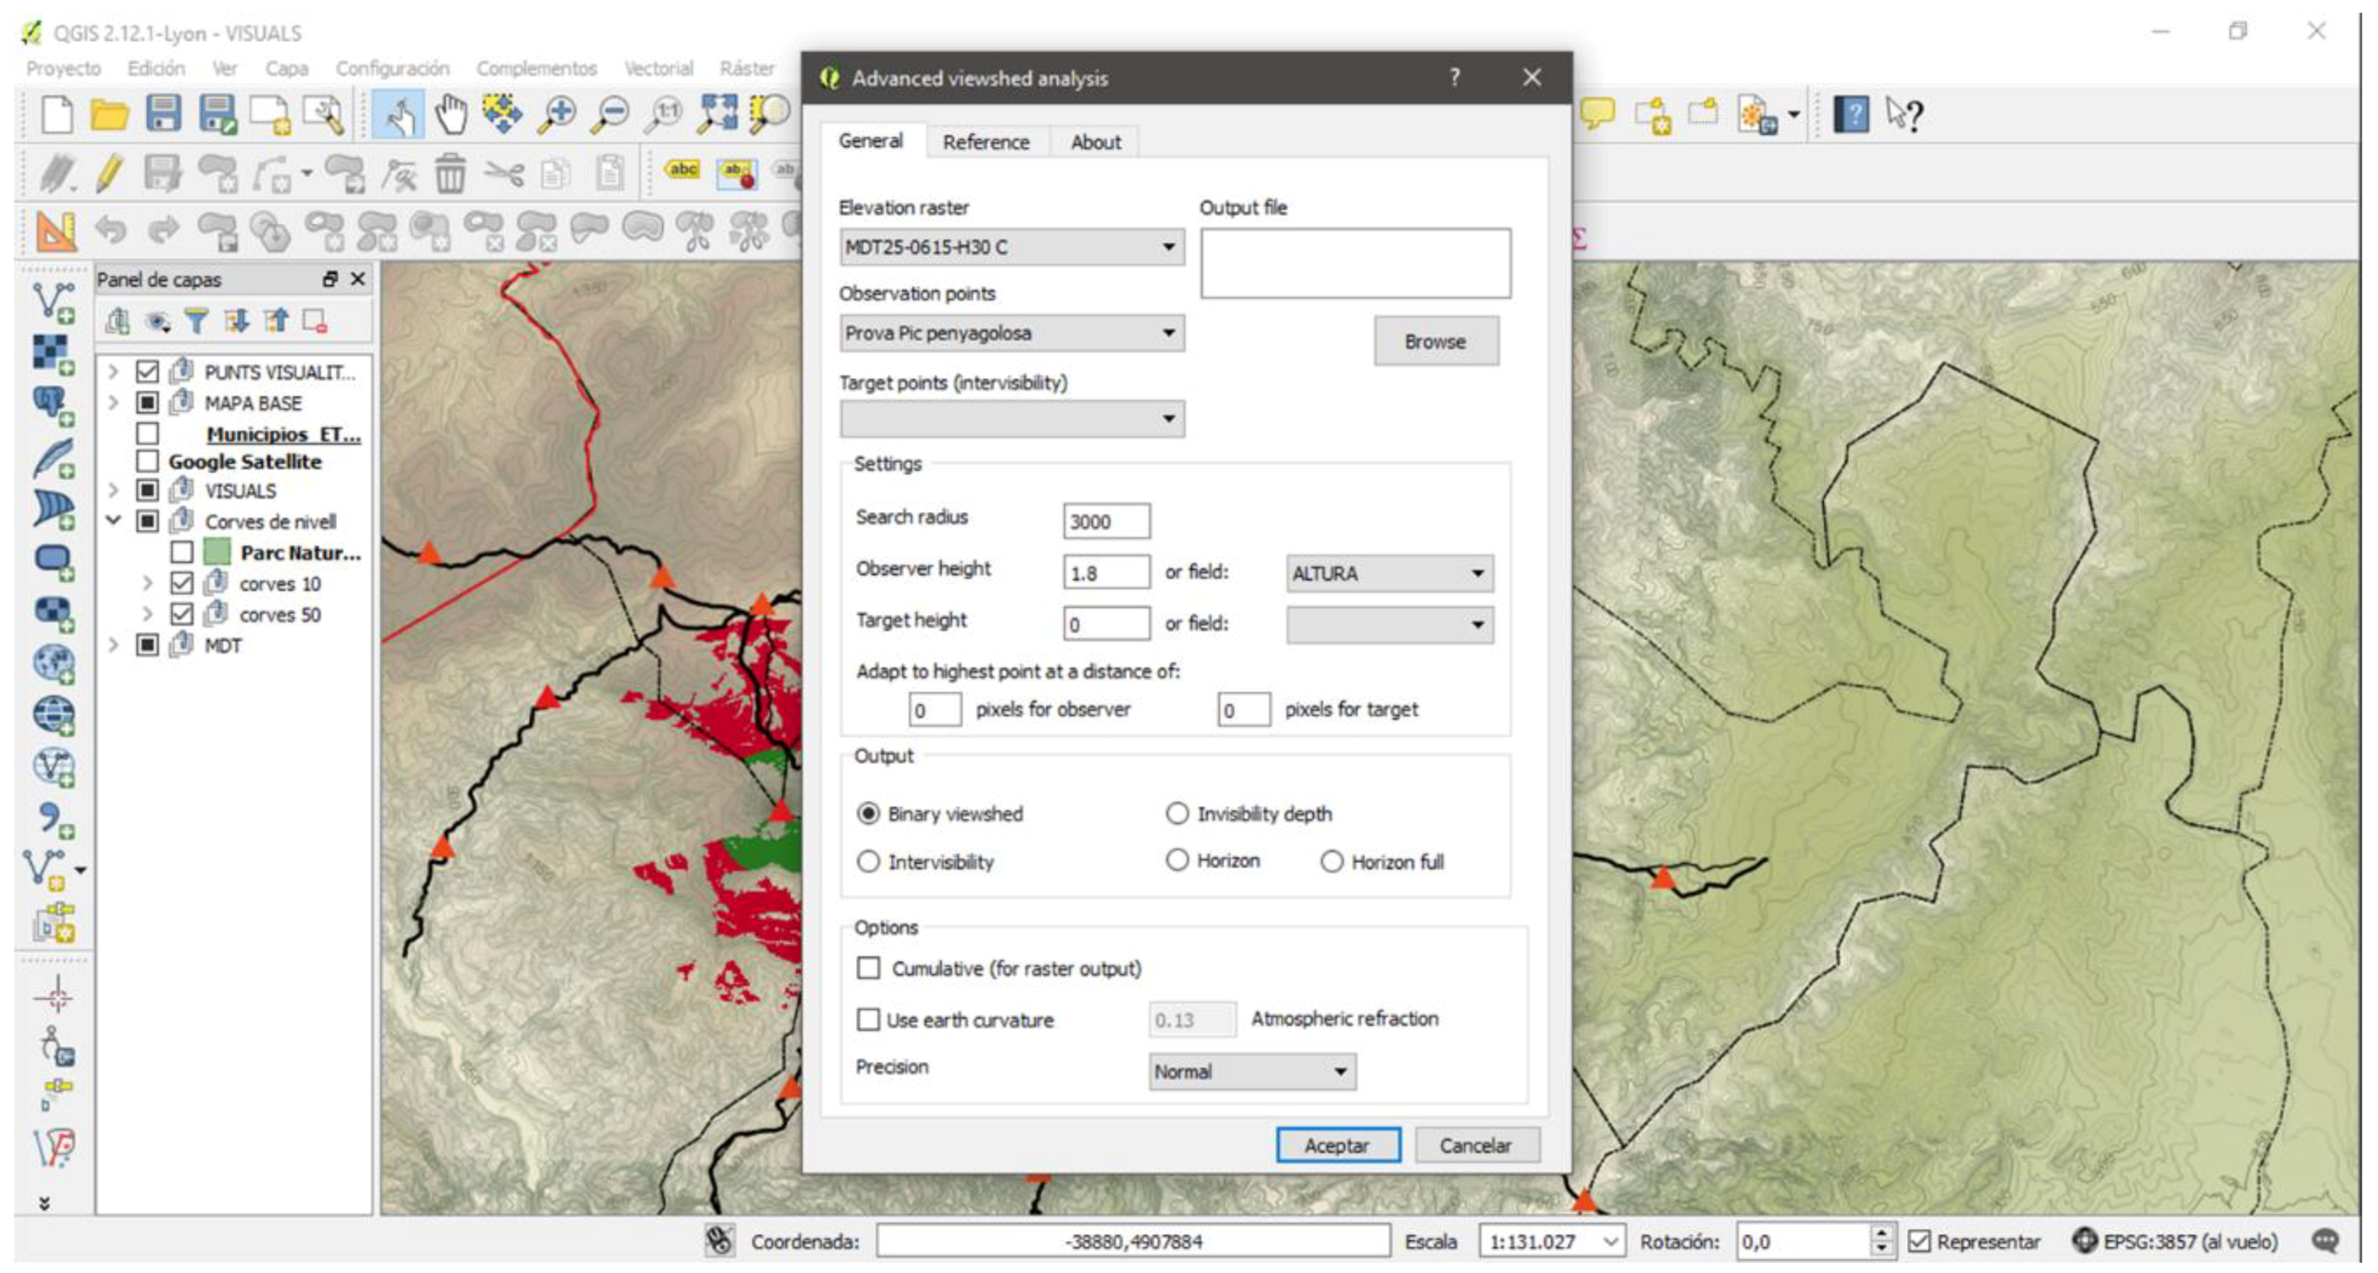
Task: Click the Delete Selected trash icon
Action: coord(450,174)
